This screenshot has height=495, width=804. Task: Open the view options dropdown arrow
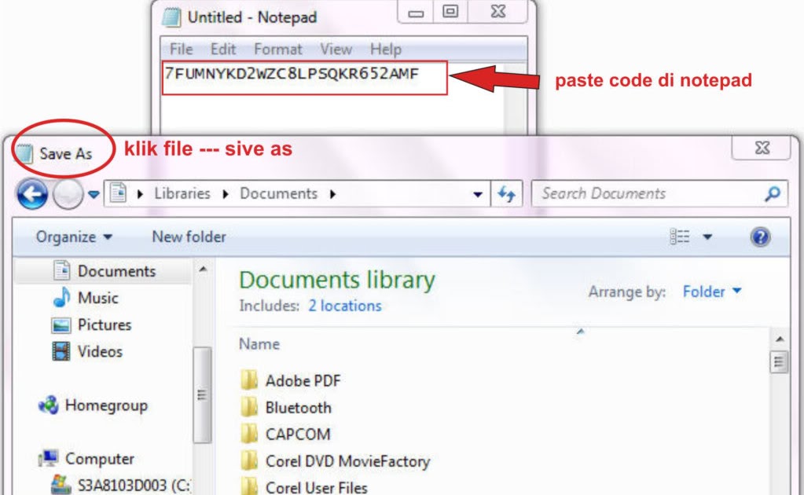707,236
